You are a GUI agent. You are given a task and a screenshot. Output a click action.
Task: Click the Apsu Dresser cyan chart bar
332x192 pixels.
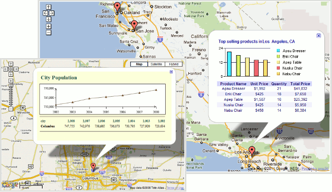(229, 64)
